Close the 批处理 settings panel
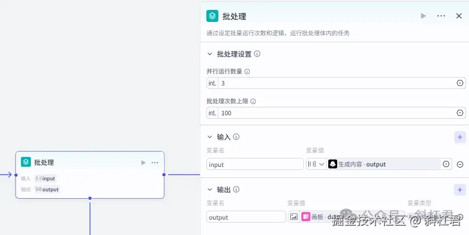 pos(459,16)
